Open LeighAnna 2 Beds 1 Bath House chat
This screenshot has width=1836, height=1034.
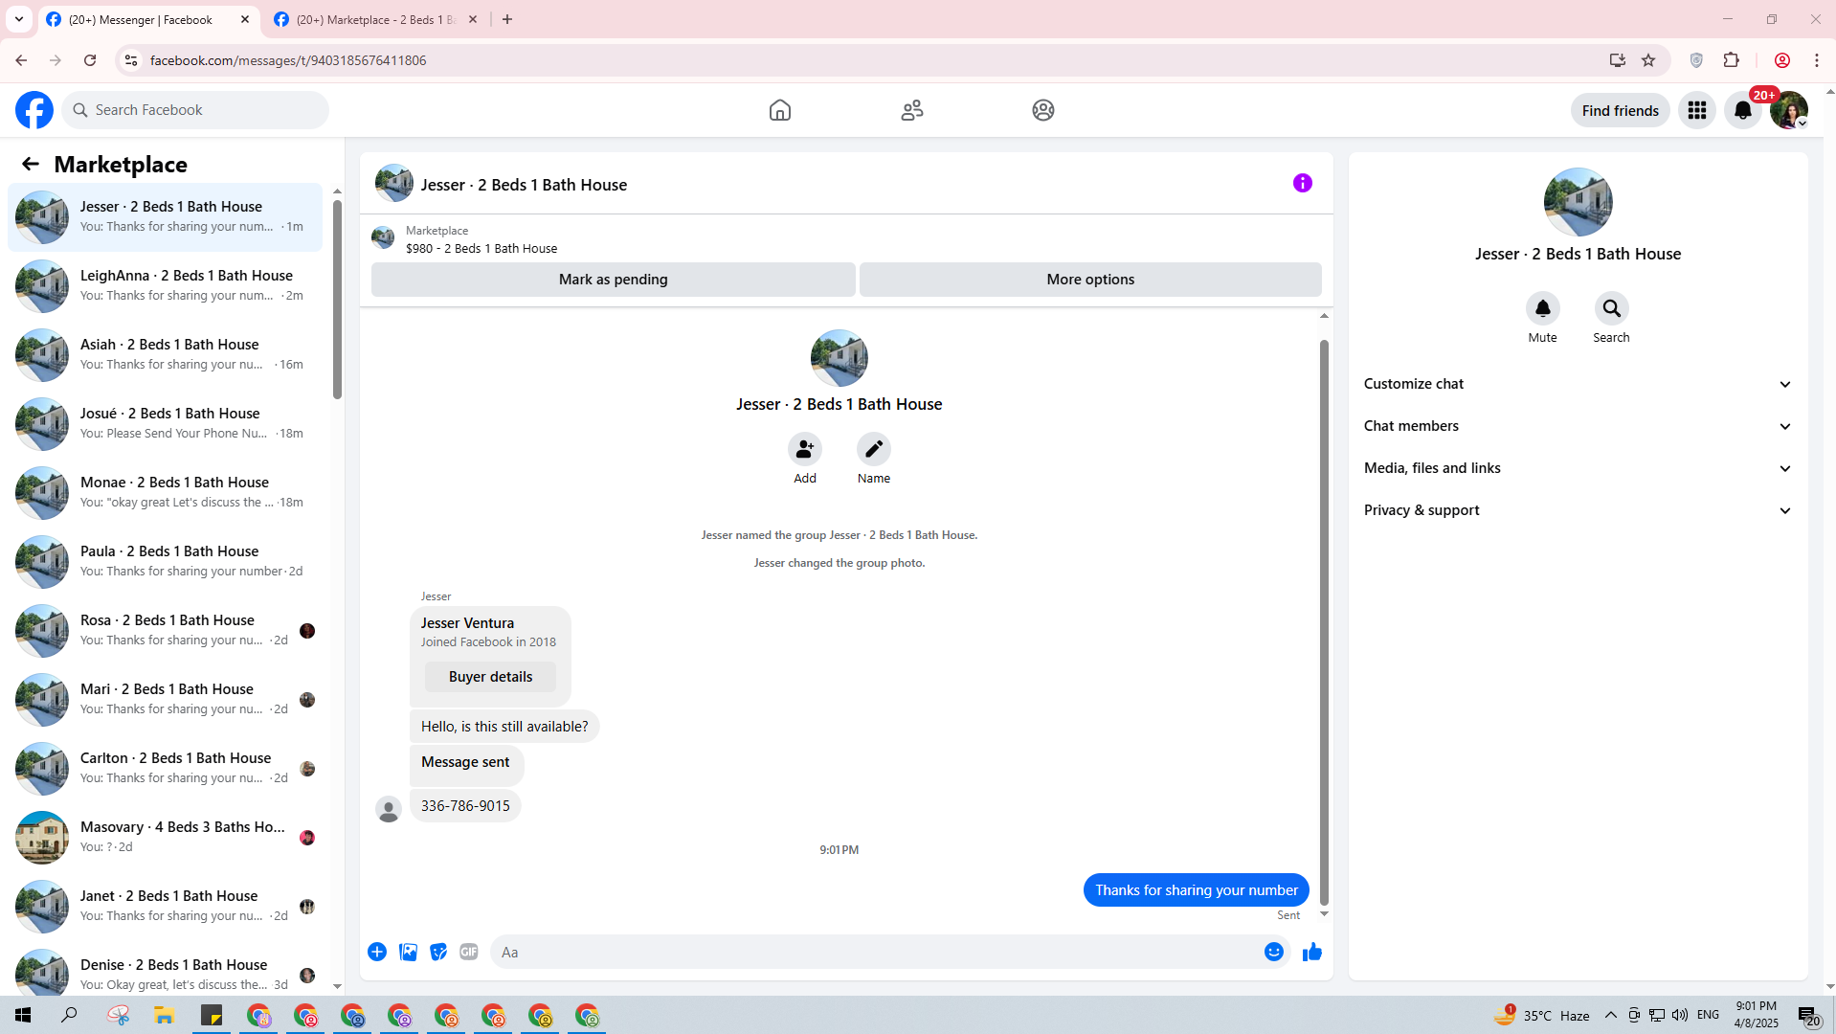165,285
